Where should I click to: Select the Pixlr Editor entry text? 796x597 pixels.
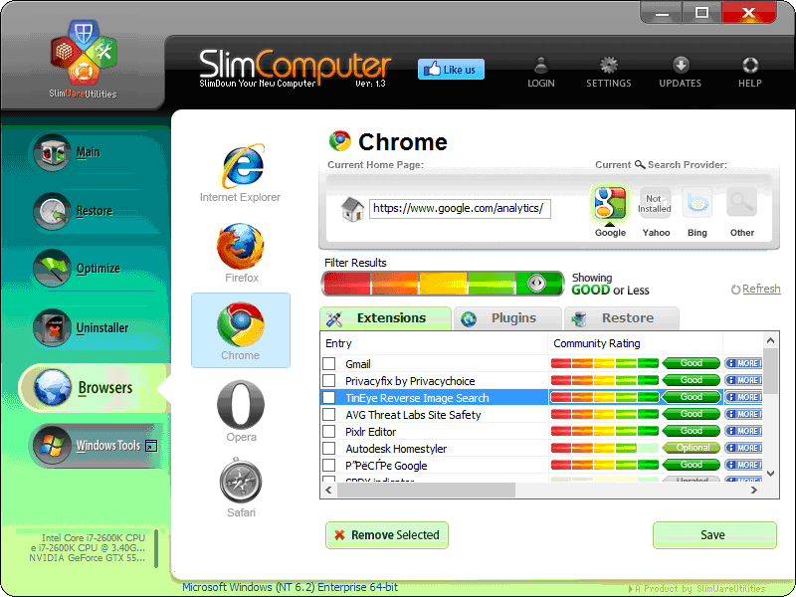tap(370, 432)
